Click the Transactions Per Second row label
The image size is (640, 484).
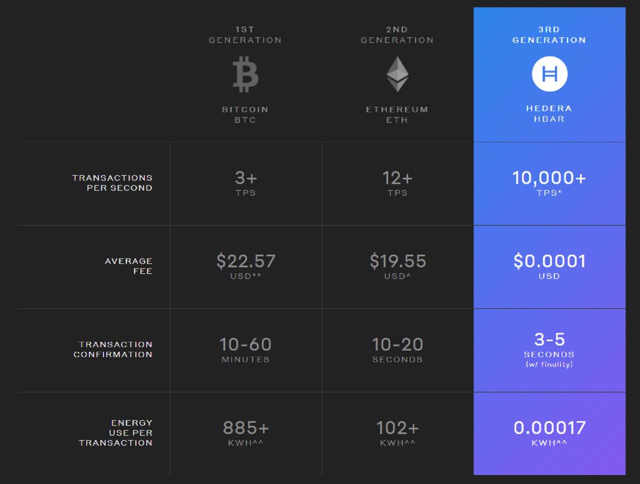coord(112,183)
